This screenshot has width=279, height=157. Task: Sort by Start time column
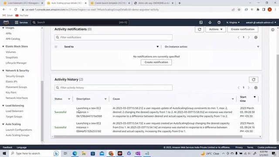pos(255,97)
